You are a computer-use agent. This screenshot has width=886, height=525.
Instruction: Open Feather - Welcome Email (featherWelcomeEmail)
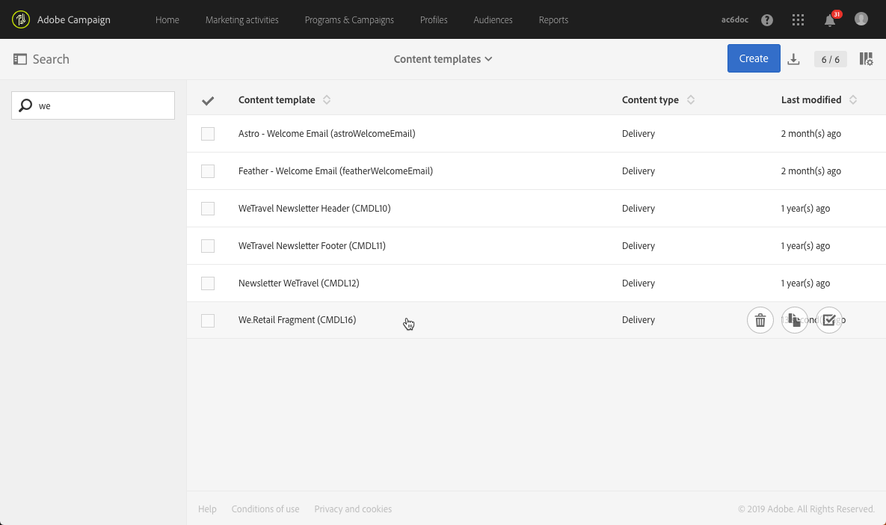click(x=336, y=171)
